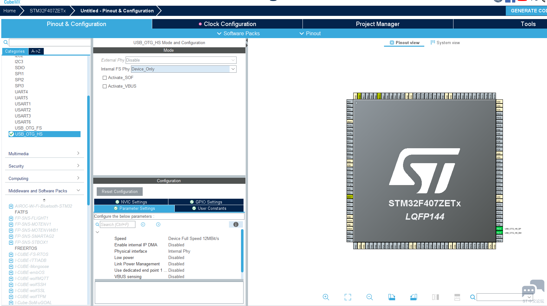Viewport: 547px width, 306px height.
Task: Click the Reset Configuration button
Action: (120, 192)
